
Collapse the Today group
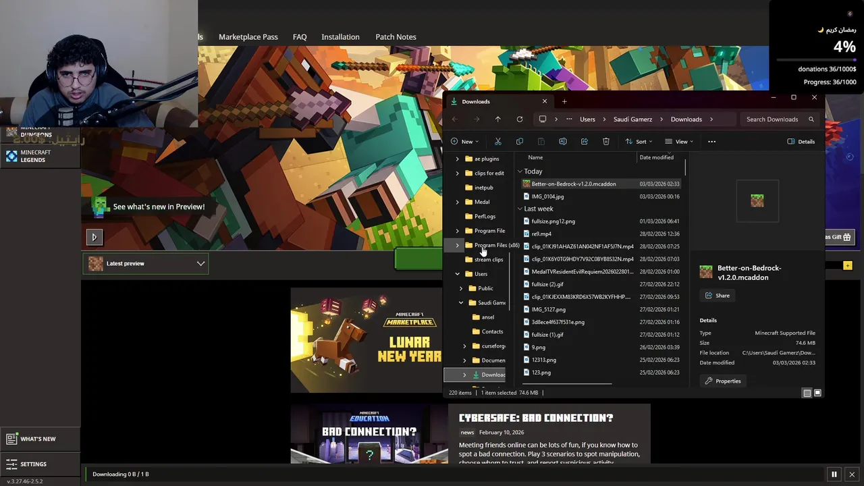pos(520,171)
